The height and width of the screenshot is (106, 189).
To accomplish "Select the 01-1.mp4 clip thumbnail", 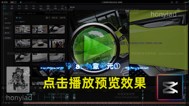I will [x=22, y=29].
